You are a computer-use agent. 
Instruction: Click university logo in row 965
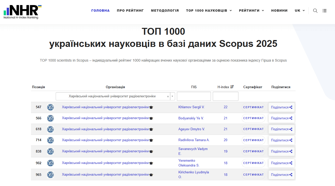pyautogui.click(x=50, y=175)
